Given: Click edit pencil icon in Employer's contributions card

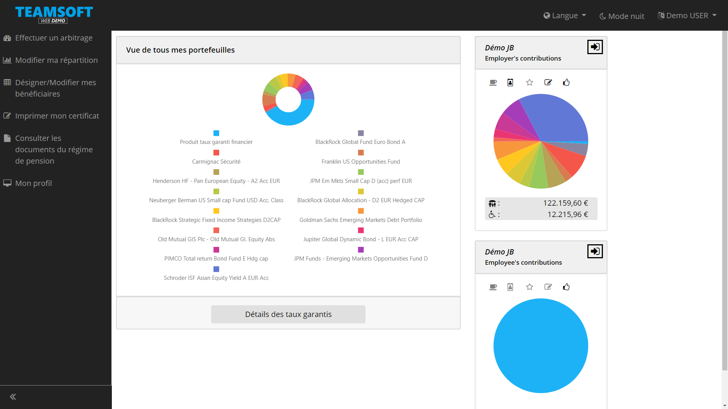Looking at the screenshot, I should (548, 83).
